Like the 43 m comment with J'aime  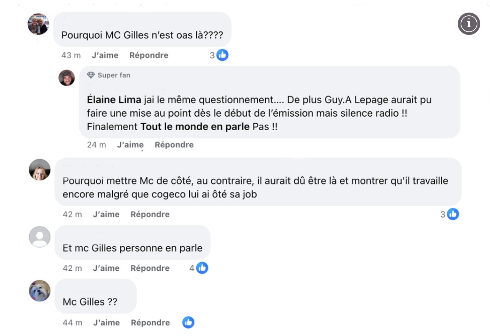(x=105, y=55)
